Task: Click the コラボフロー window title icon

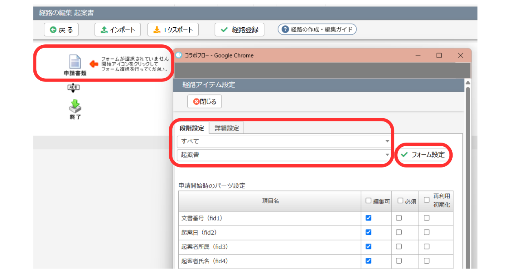Action: pos(179,55)
